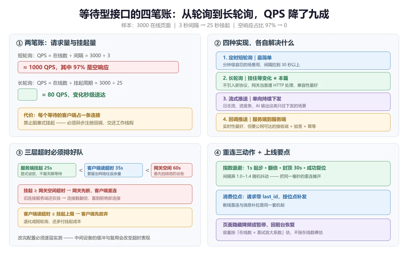Viewport: 408px width, 273px height.
Task: Click the blue label "客户端读超时 35s"
Action: (105, 168)
